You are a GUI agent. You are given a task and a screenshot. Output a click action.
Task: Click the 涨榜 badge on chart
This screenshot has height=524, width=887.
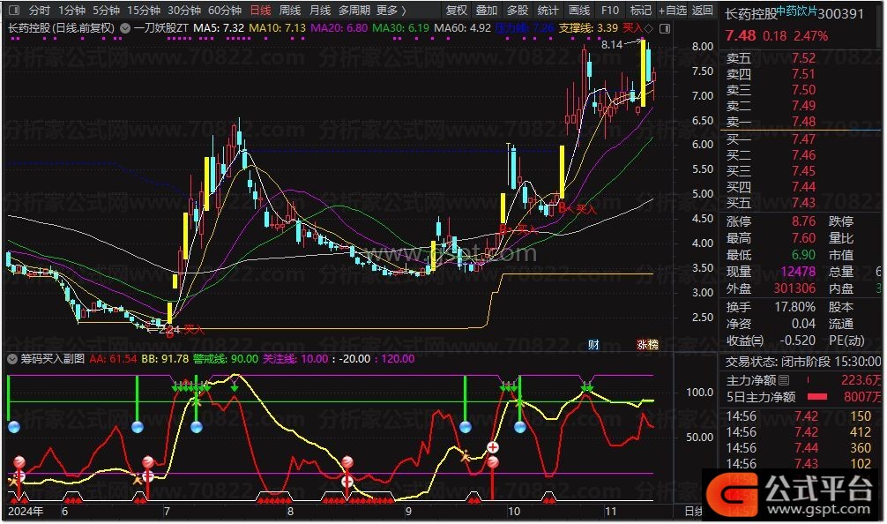tap(648, 345)
